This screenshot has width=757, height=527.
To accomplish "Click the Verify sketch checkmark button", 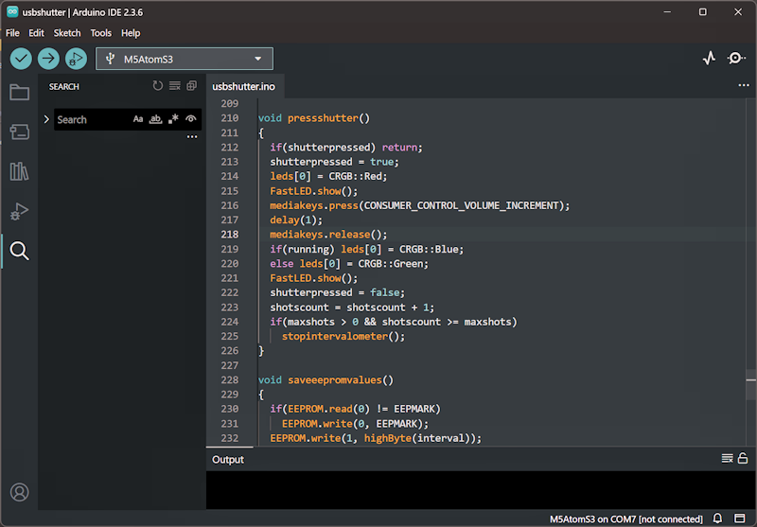I will (x=21, y=59).
